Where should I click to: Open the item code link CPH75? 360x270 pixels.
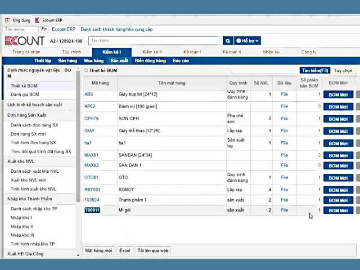tap(91, 119)
